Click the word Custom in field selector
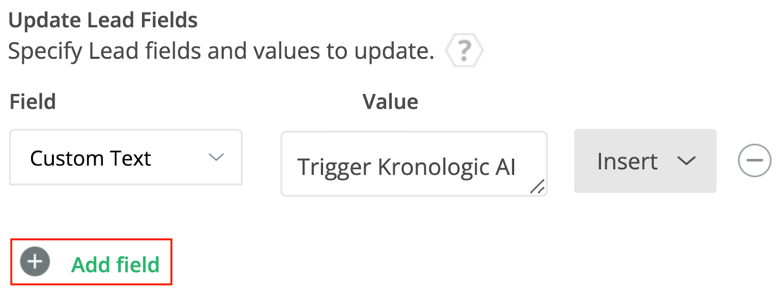This screenshot has height=292, width=776. click(x=67, y=159)
